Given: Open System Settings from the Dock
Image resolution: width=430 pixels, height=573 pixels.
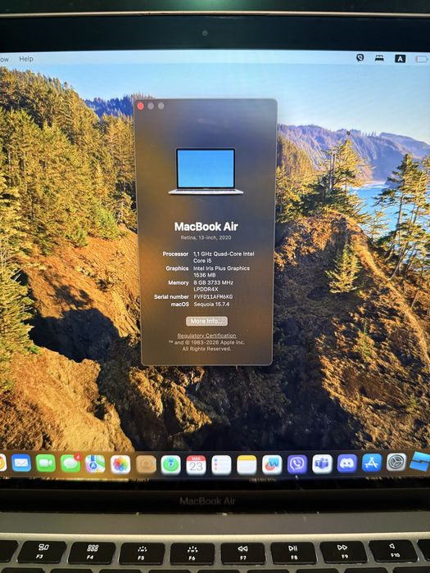Looking at the screenshot, I should tap(396, 462).
